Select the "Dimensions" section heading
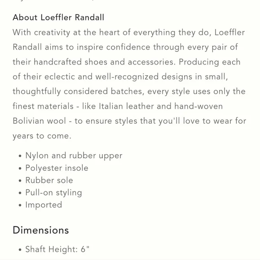260x260 pixels. click(x=41, y=230)
